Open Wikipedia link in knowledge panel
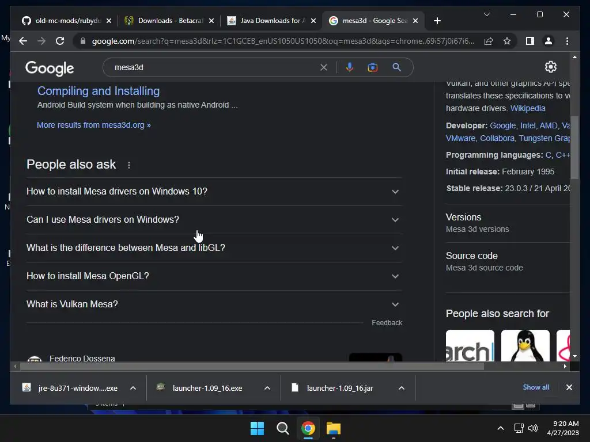Viewport: 590px width, 442px height. [x=528, y=108]
